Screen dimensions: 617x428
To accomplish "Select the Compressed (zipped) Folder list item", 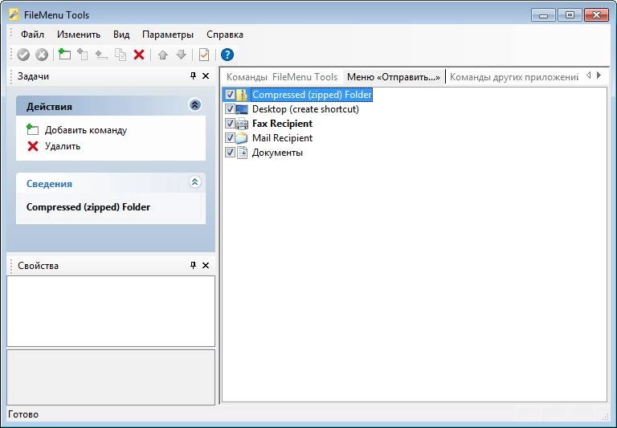I will pyautogui.click(x=312, y=95).
